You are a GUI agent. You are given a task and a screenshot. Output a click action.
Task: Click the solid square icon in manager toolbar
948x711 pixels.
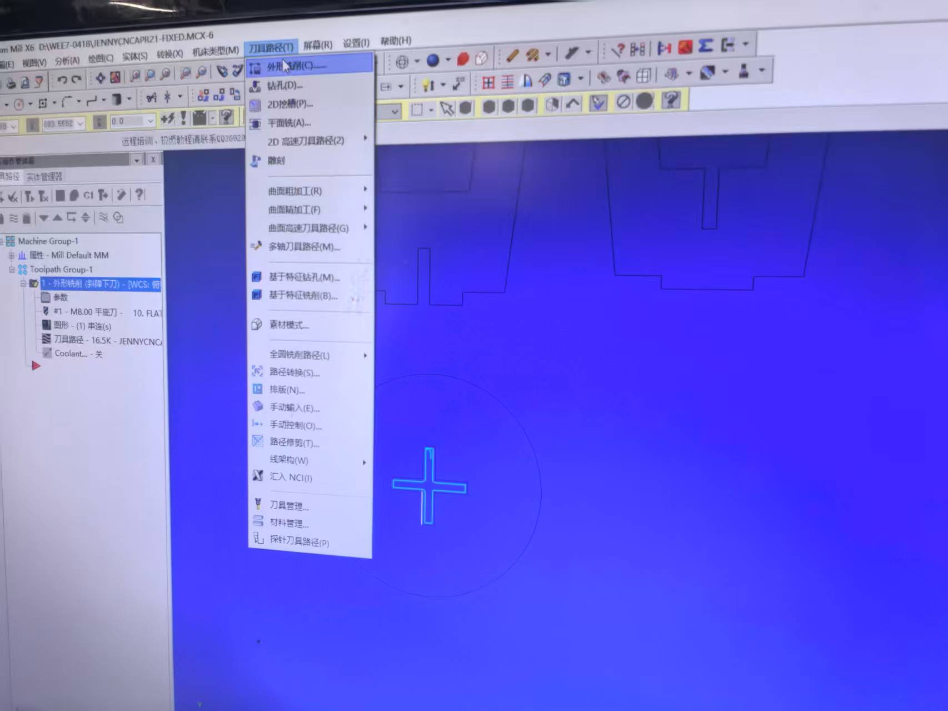[60, 196]
